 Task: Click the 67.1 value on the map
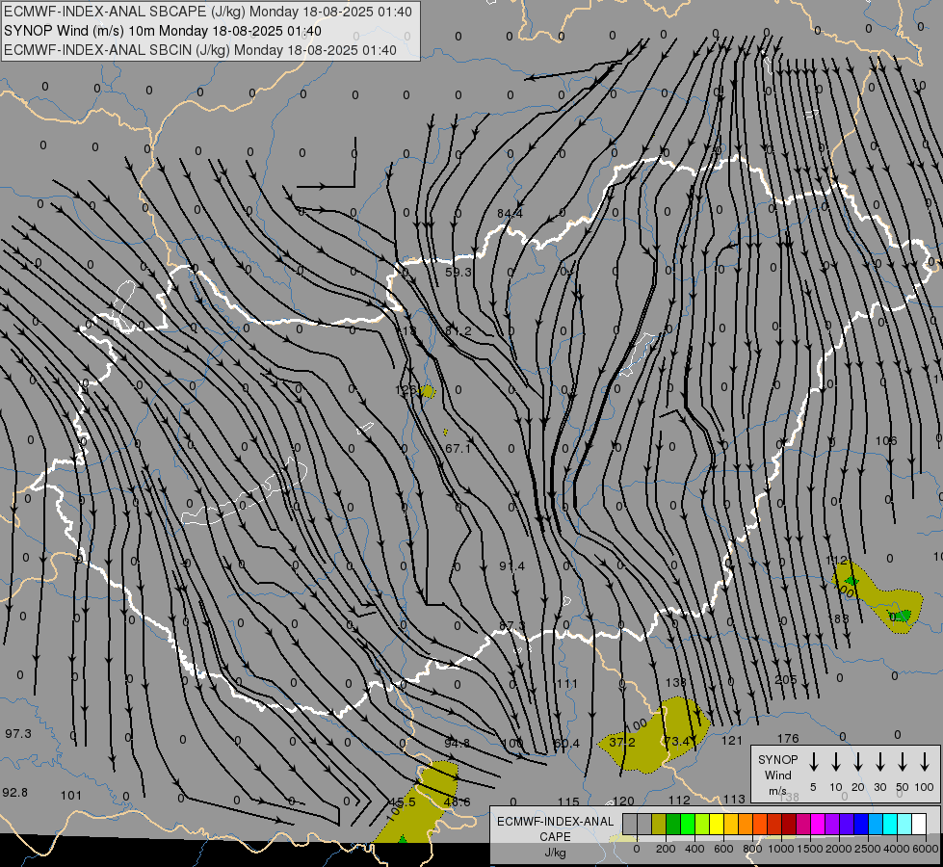[x=458, y=449]
